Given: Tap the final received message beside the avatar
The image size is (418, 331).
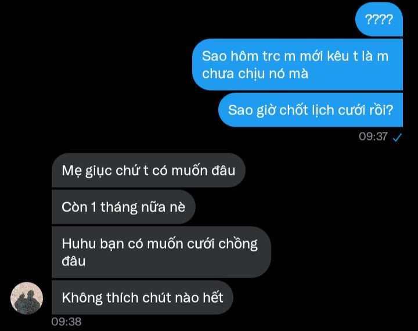Looking at the screenshot, I should point(142,297).
